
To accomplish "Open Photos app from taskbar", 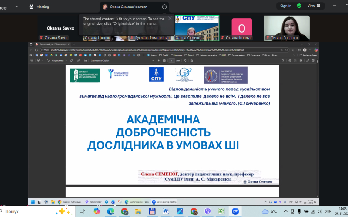I will pos(180,211).
